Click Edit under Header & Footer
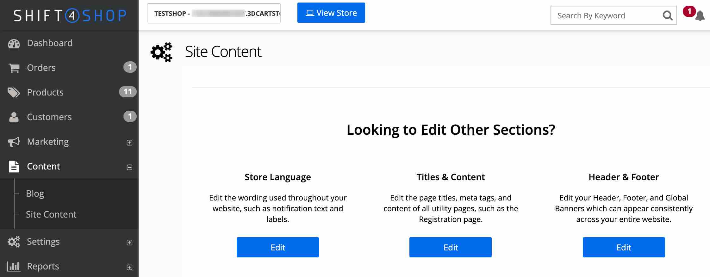The image size is (710, 277). [x=623, y=247]
